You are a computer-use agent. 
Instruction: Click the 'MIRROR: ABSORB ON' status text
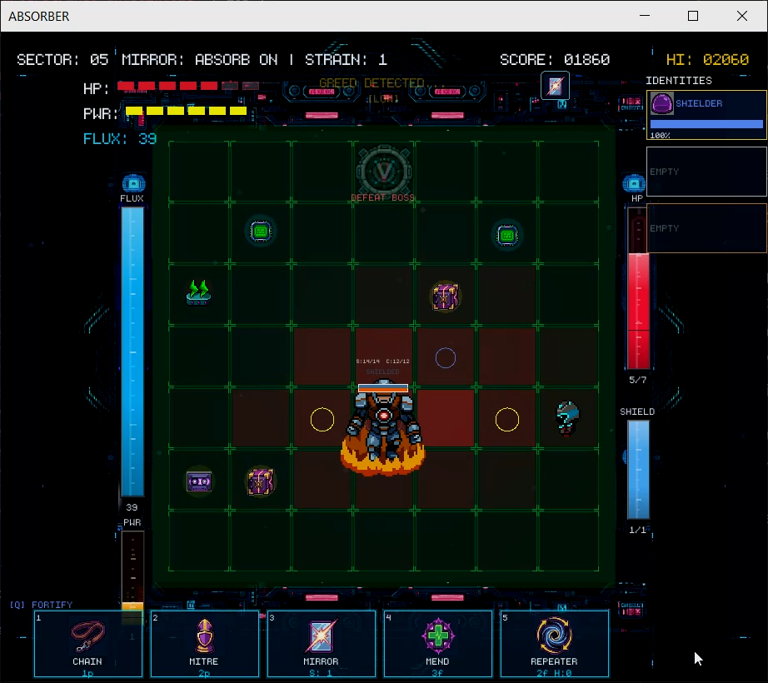[199, 60]
